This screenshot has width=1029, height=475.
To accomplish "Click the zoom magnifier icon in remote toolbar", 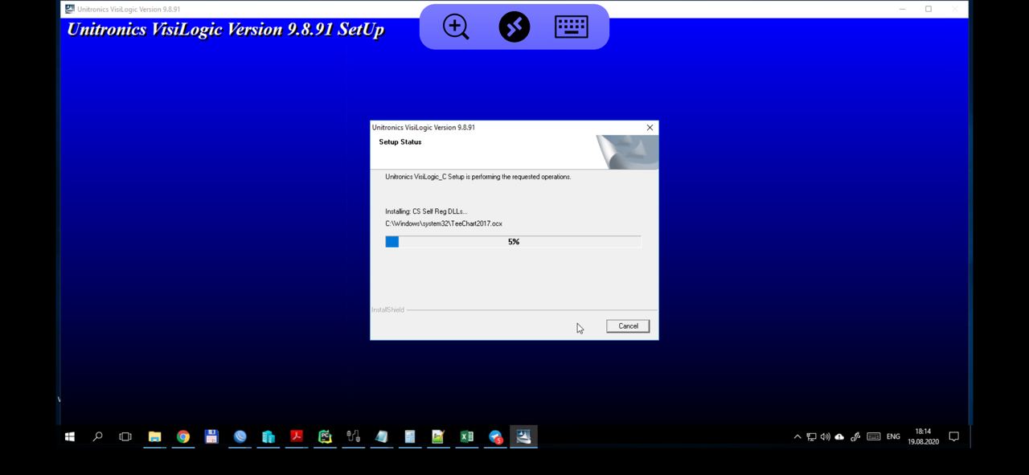I will click(456, 27).
